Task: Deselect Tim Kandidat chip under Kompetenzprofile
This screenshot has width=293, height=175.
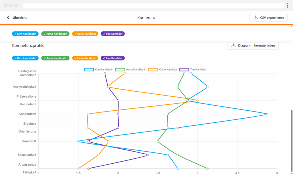Action: point(112,58)
